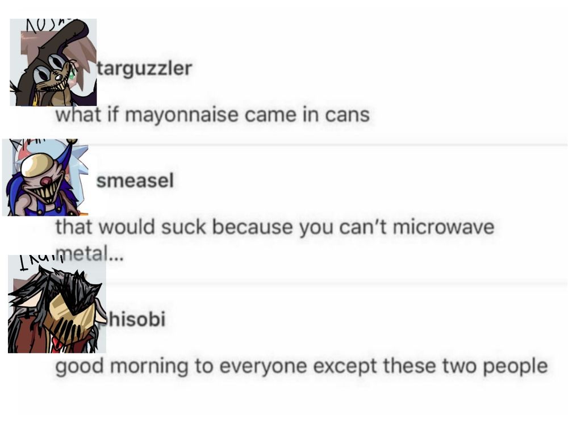The height and width of the screenshot is (423, 568).
Task: Visit the smeasel username blog link
Action: (135, 181)
